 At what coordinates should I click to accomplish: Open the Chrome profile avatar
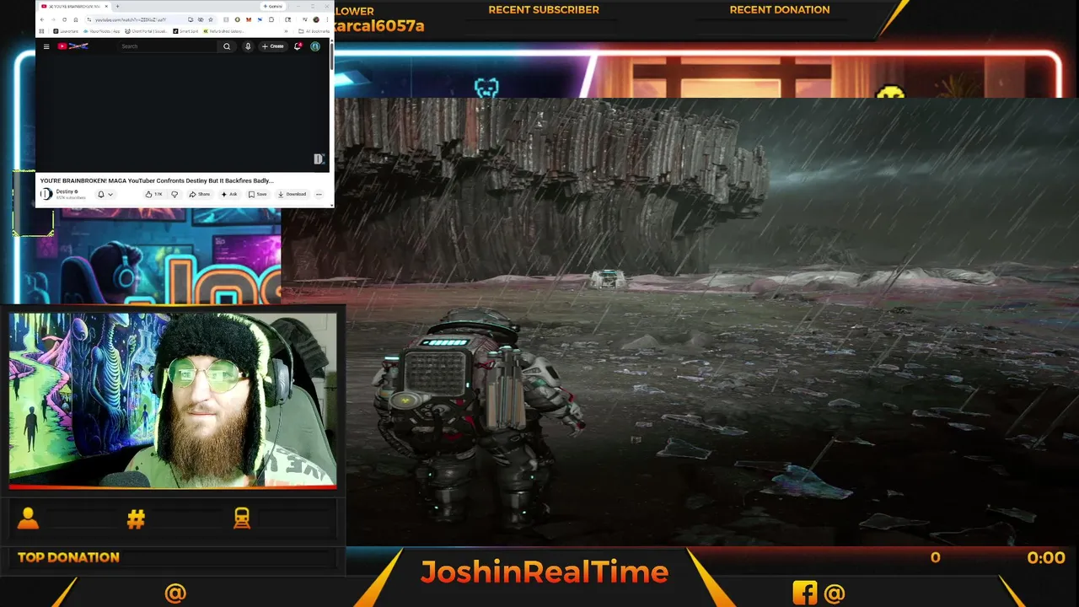click(x=316, y=19)
